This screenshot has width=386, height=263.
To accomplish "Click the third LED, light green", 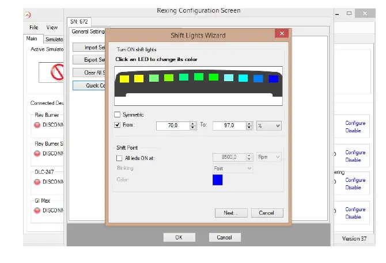I will pos(154,78).
